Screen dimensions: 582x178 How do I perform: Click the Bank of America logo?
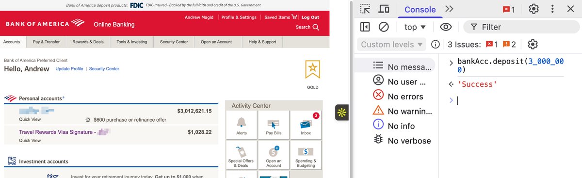pyautogui.click(x=45, y=23)
